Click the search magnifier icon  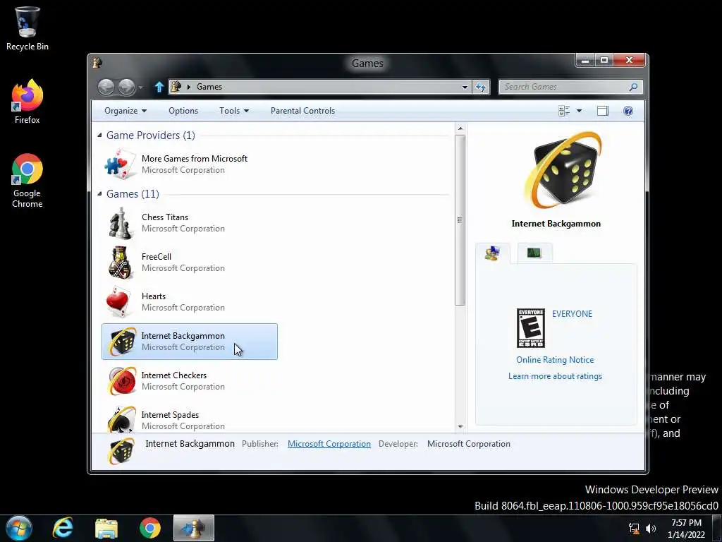coord(633,87)
